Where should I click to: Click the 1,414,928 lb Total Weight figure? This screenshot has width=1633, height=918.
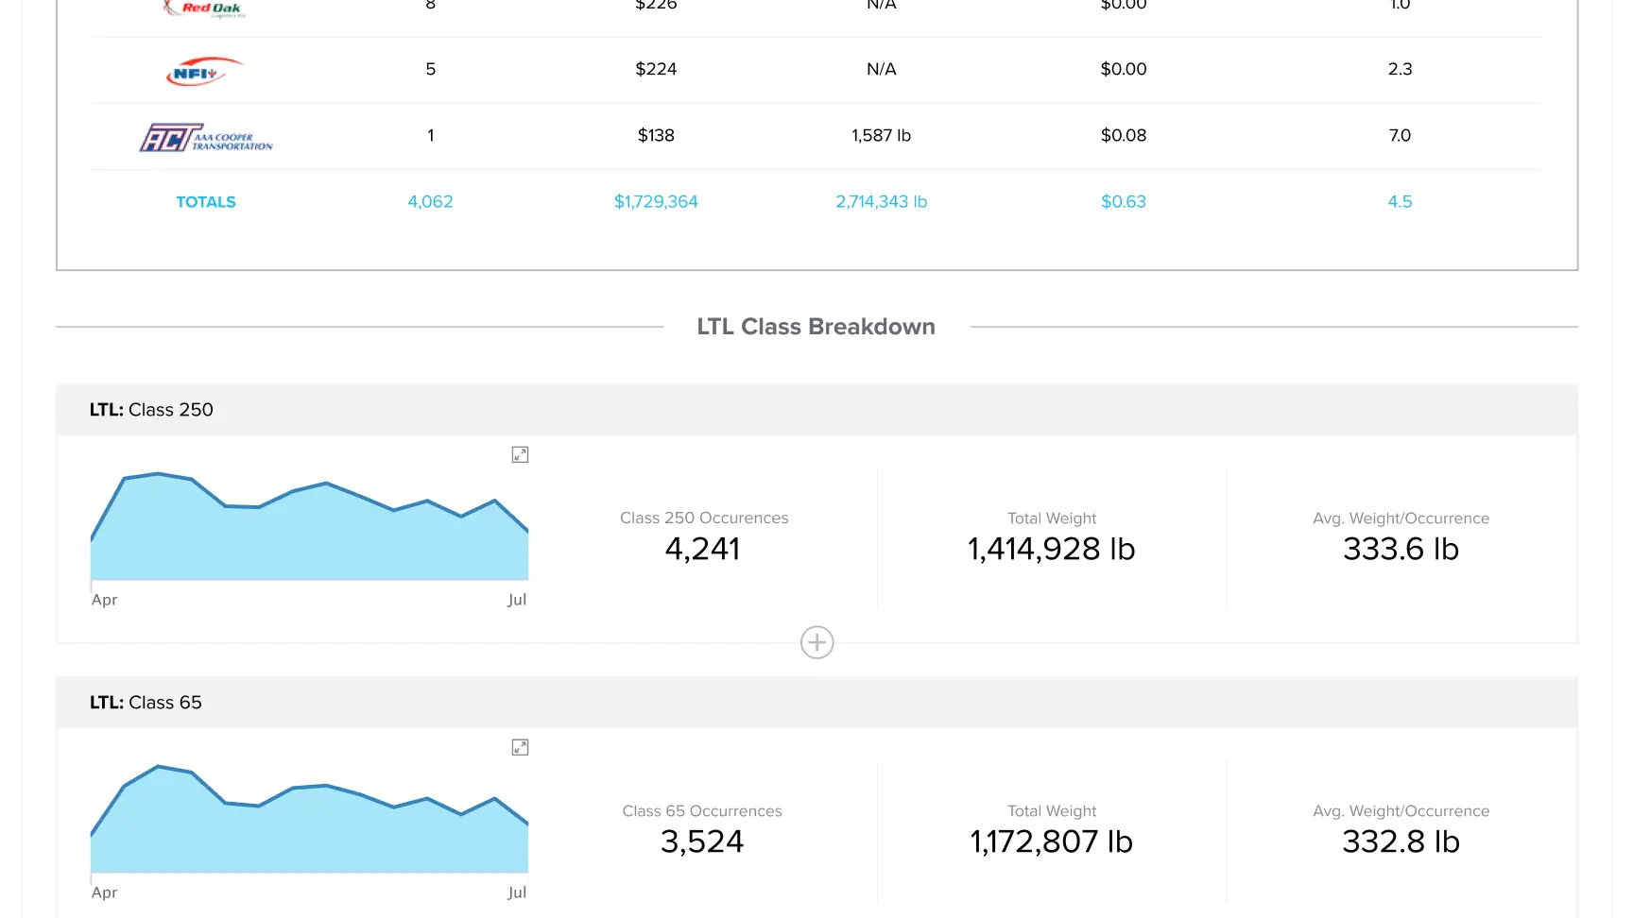[x=1051, y=549]
